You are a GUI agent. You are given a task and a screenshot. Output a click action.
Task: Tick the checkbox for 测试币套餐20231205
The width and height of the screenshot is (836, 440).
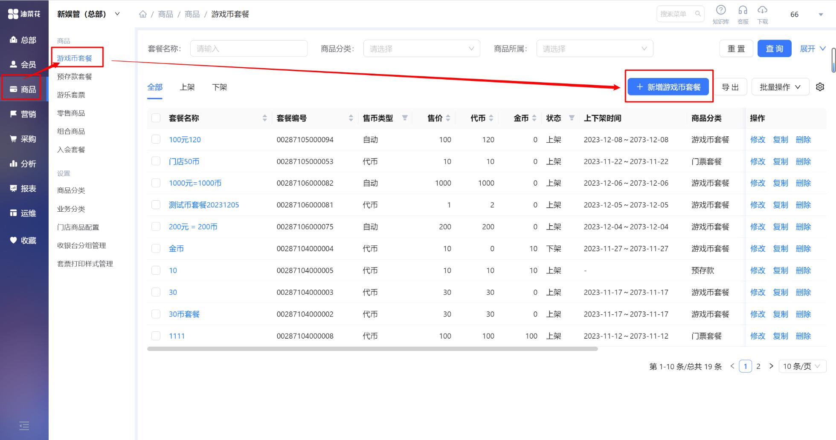pyautogui.click(x=156, y=205)
